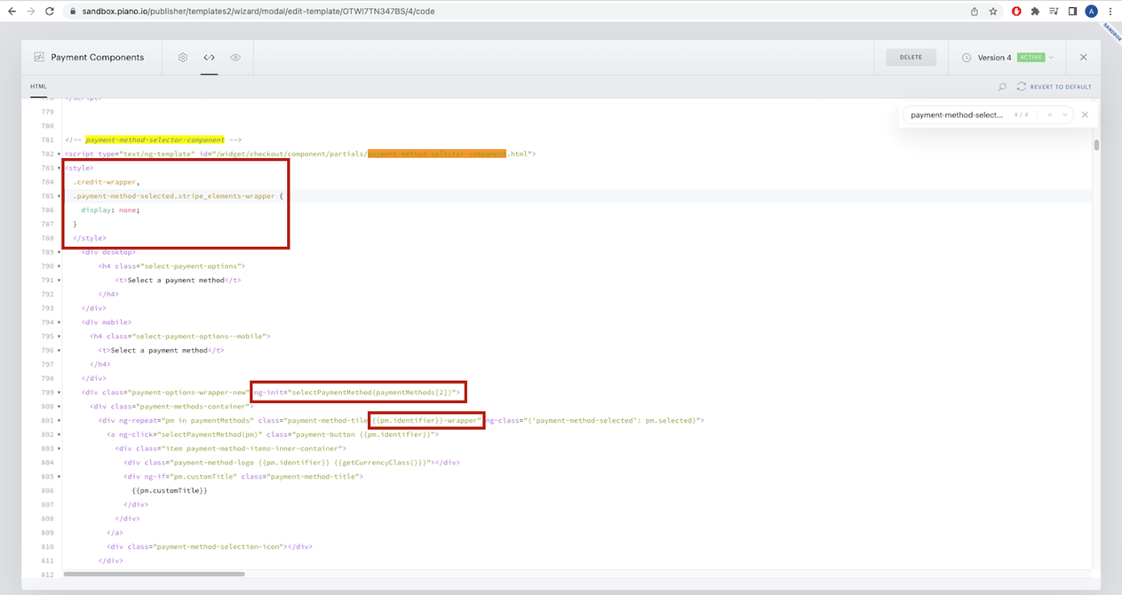
Task: Click the DELETE button
Action: coord(911,58)
